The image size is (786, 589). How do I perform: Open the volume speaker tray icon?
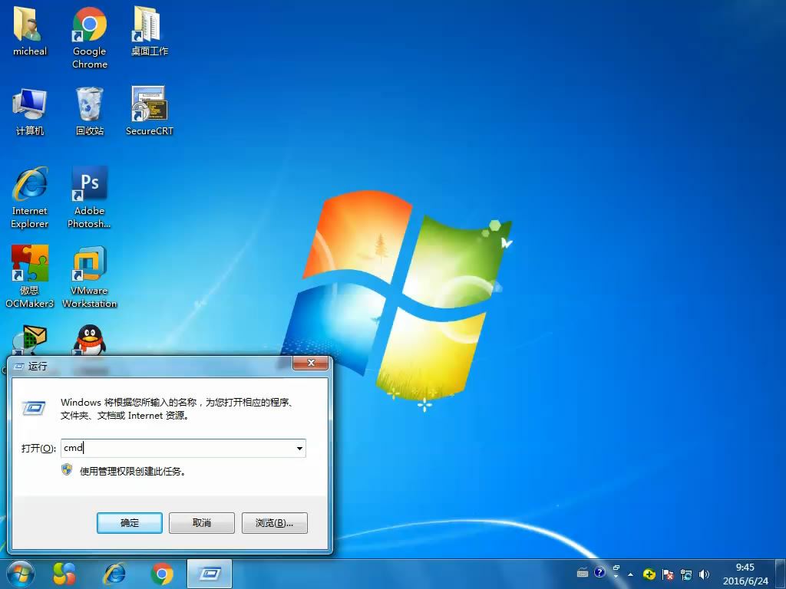[705, 574]
